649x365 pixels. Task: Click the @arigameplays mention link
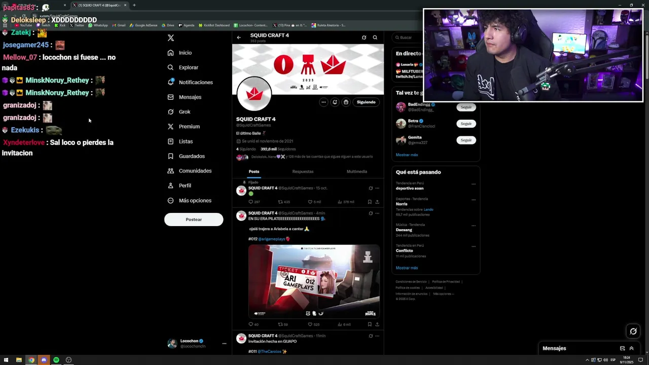pos(271,239)
